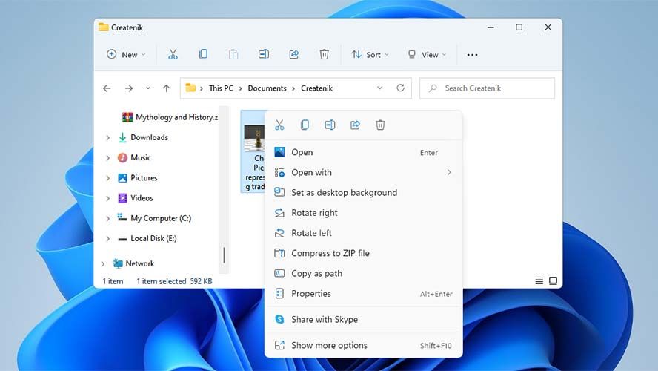Choose Show more options
658x371 pixels.
click(x=363, y=345)
